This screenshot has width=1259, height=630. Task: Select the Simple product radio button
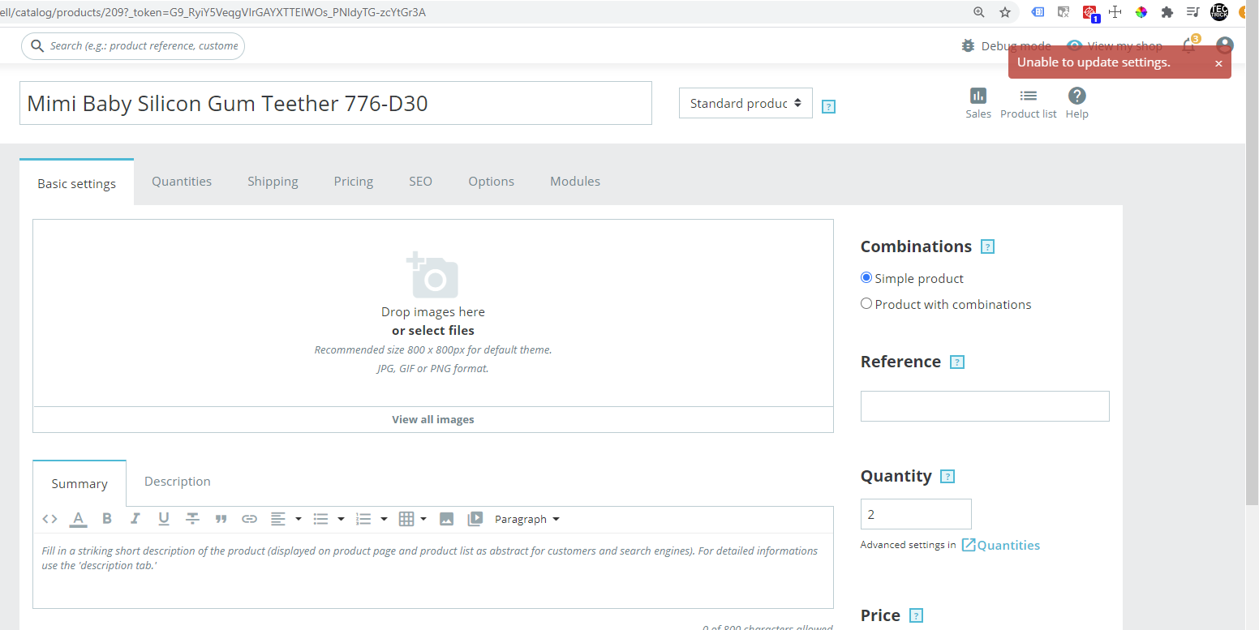click(866, 277)
